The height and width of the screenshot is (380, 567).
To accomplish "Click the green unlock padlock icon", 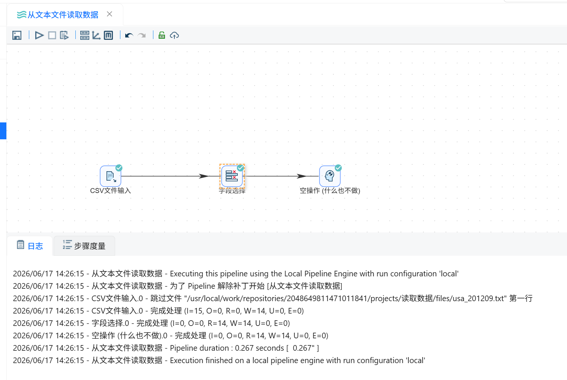I will click(162, 35).
